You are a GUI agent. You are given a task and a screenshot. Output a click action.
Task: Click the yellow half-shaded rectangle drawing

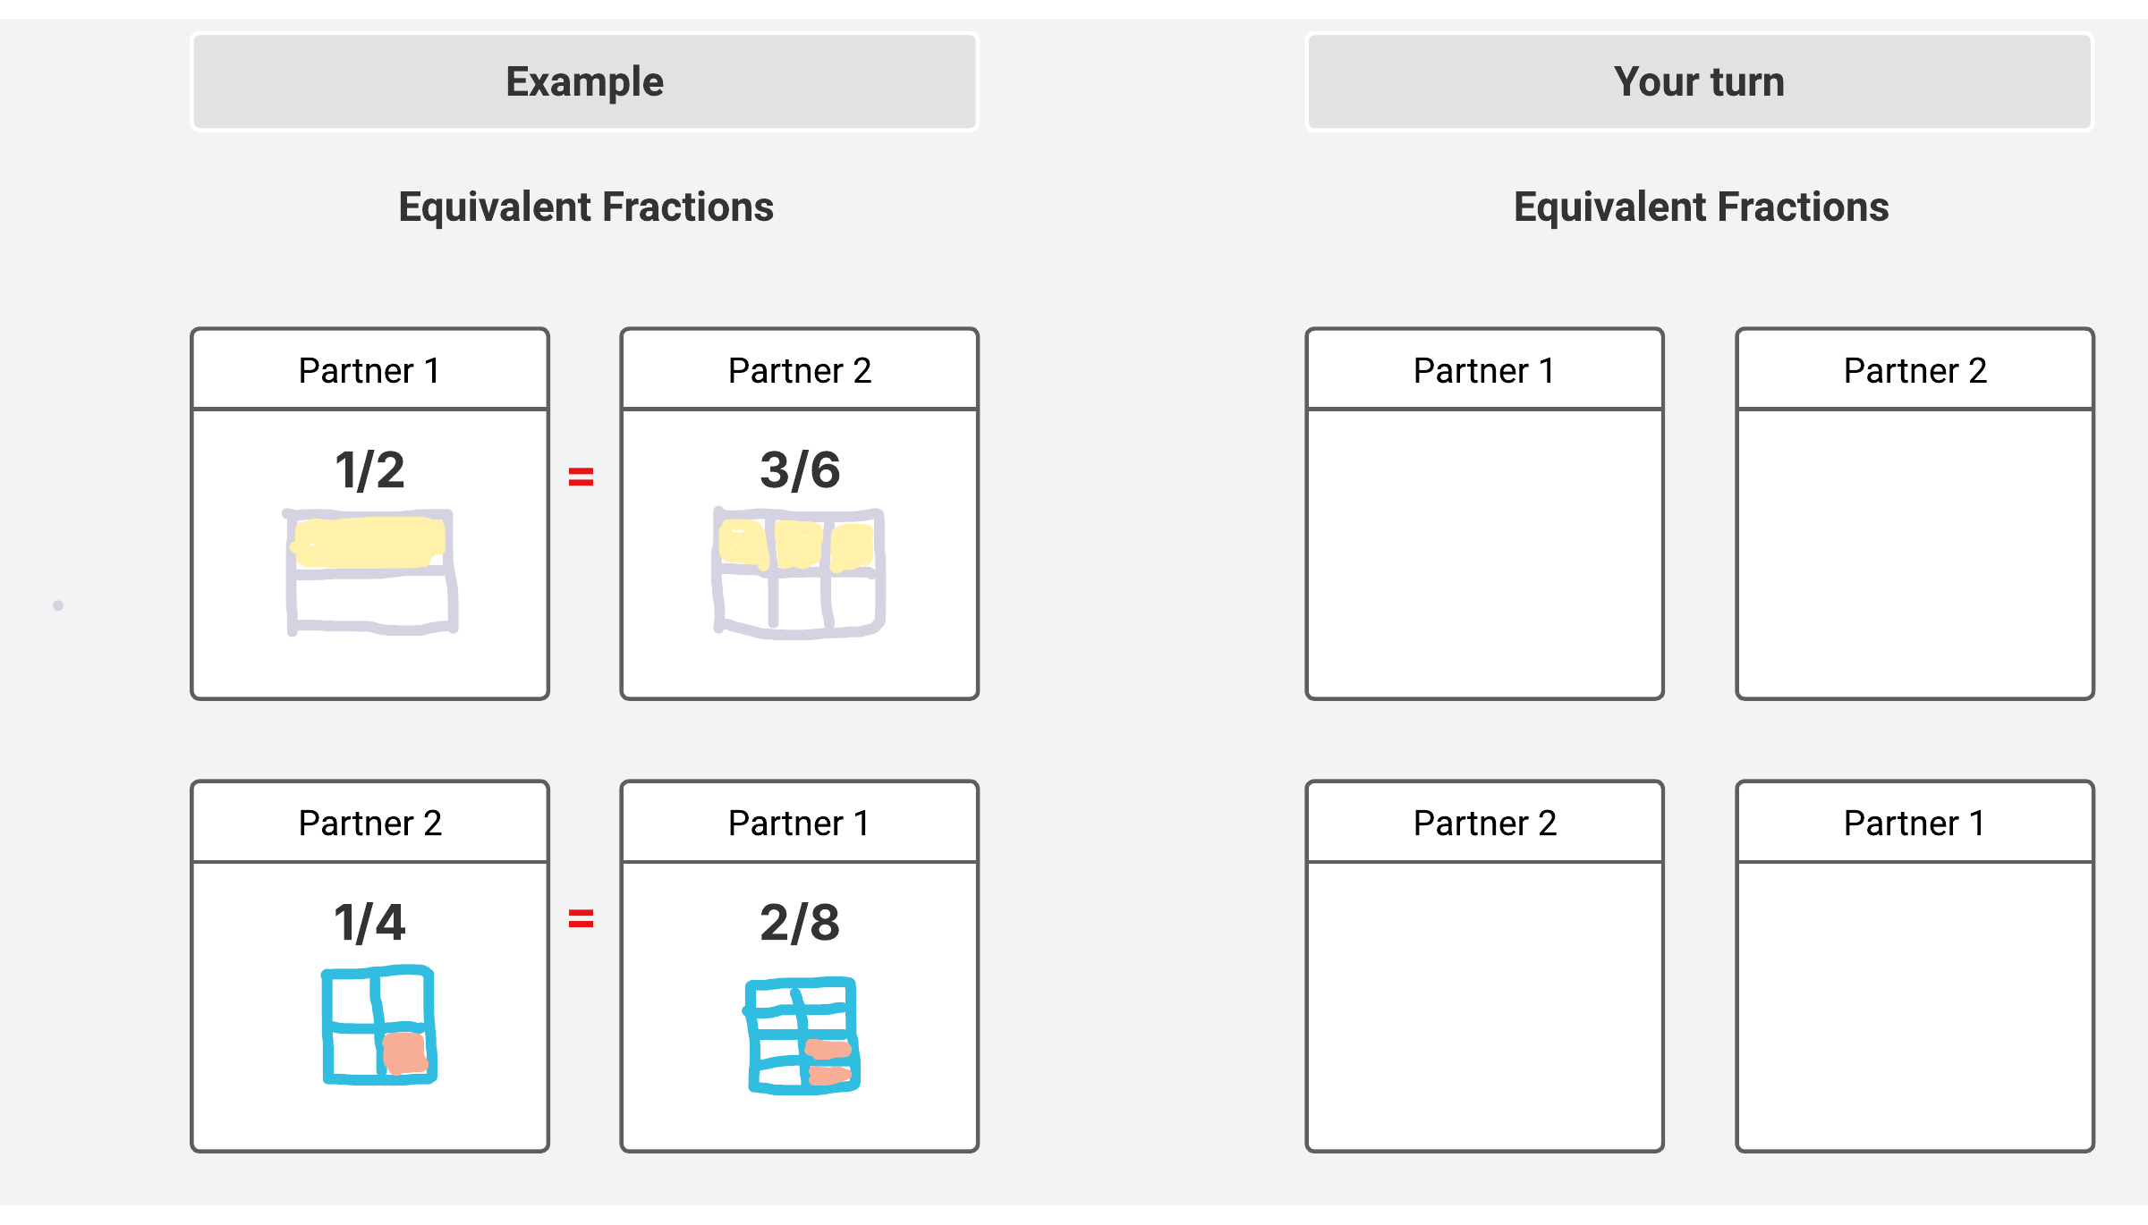[x=370, y=571]
